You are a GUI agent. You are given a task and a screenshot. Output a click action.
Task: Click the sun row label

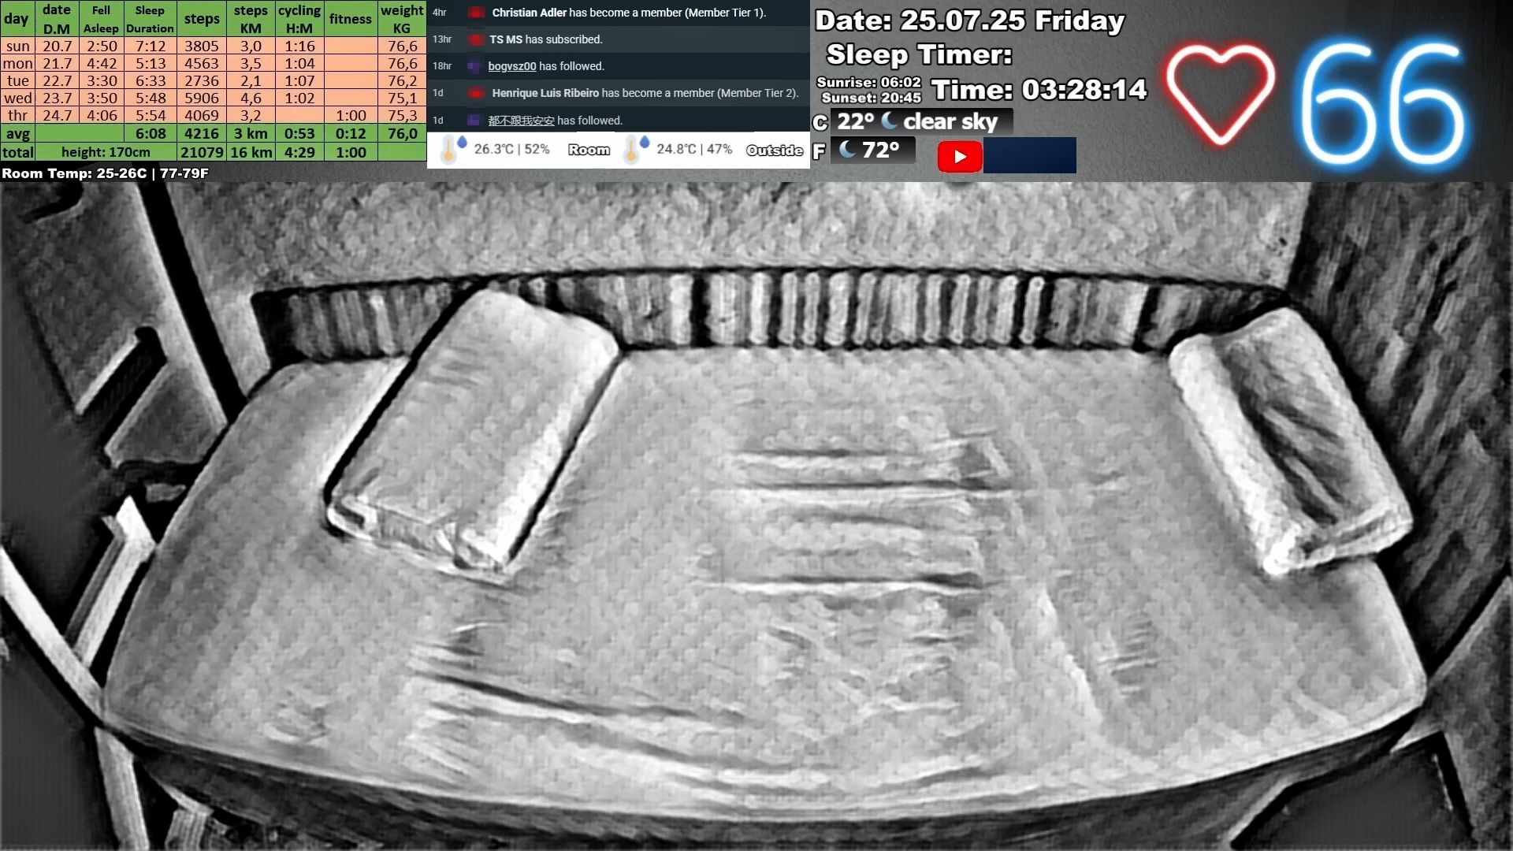coord(17,46)
